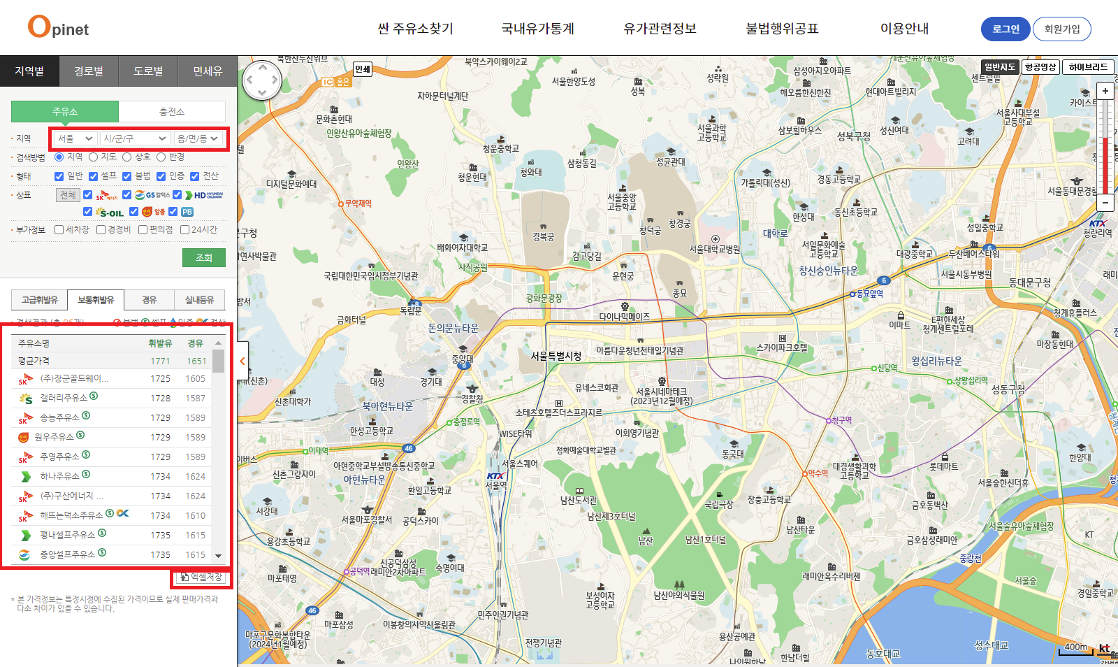The width and height of the screenshot is (1118, 667).
Task: Switch to the 면세유 tab
Action: tap(208, 71)
